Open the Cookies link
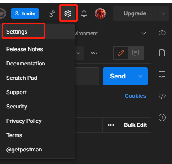 [x=135, y=96]
